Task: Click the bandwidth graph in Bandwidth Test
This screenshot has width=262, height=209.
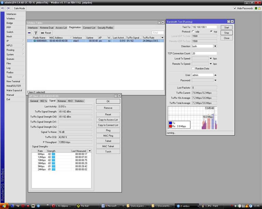Action: pyautogui.click(x=192, y=118)
